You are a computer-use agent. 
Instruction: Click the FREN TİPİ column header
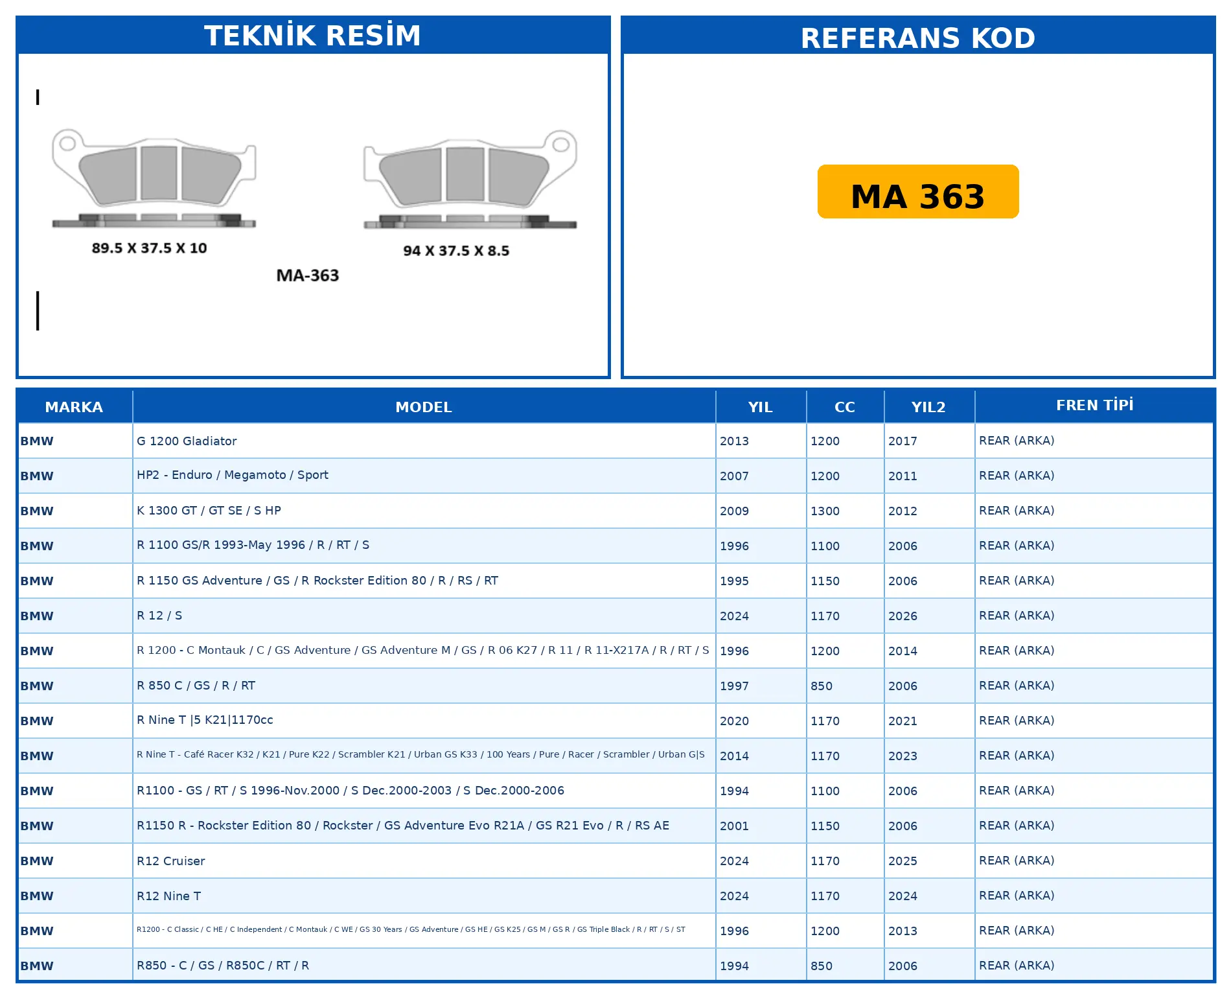pos(1094,406)
